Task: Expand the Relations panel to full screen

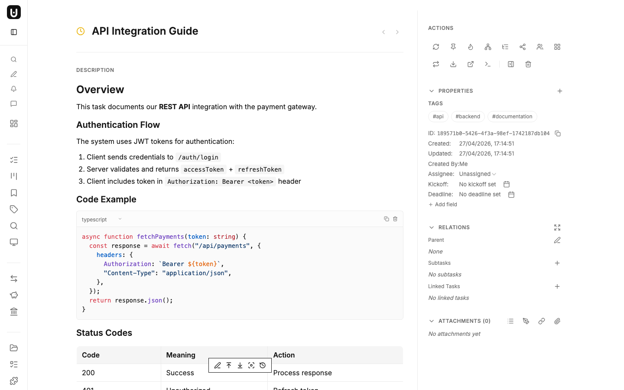Action: click(557, 227)
